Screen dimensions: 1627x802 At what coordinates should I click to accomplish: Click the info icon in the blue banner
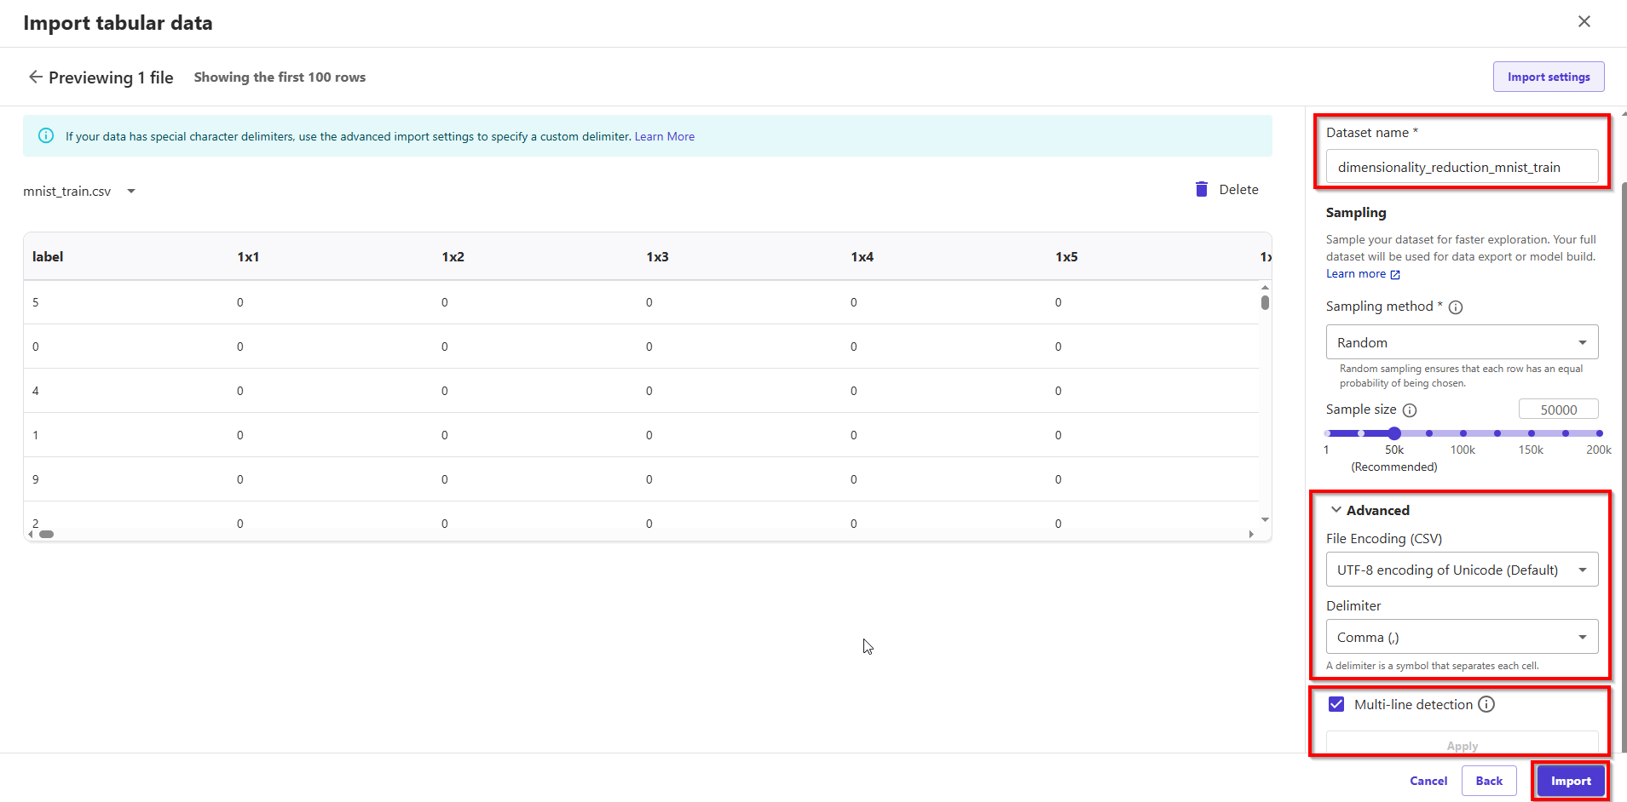[x=46, y=136]
